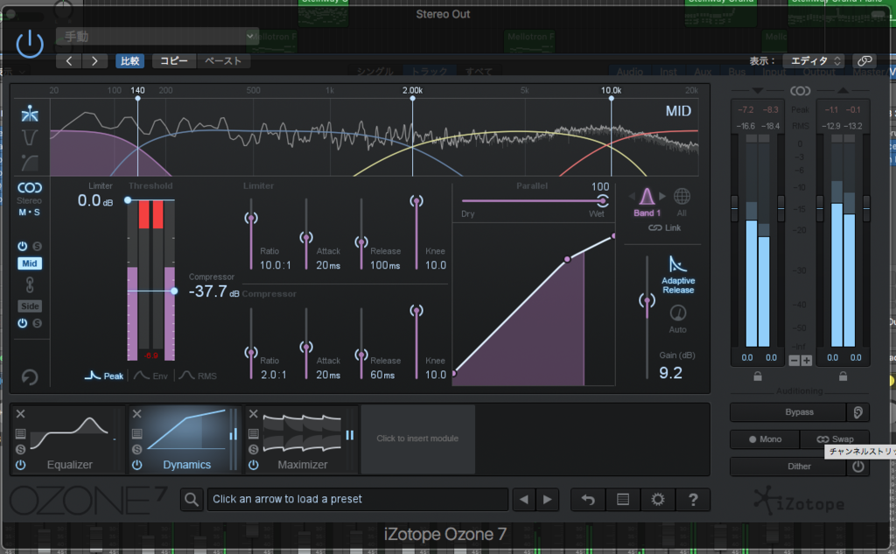Click the 140 Hz crossover marker

click(137, 98)
